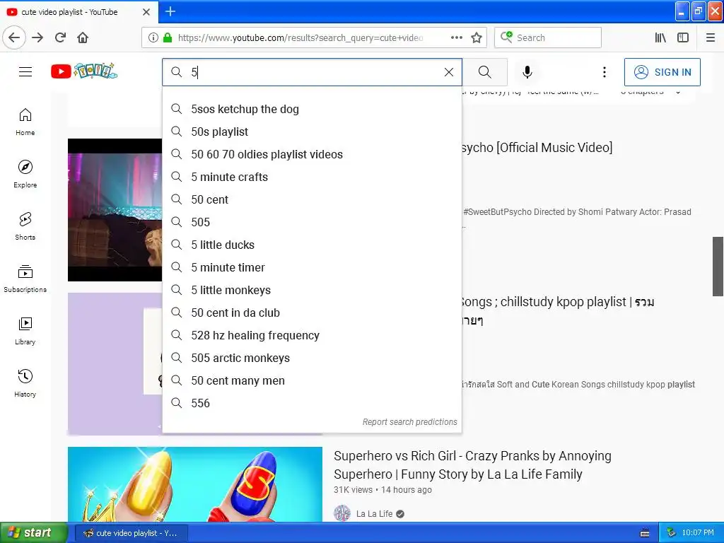
Task: Open a new browser tab with plus
Action: [x=170, y=11]
